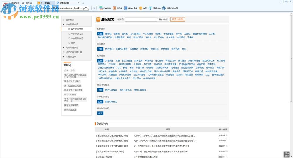Expand the 中央财税法规 tree node

click(64, 25)
